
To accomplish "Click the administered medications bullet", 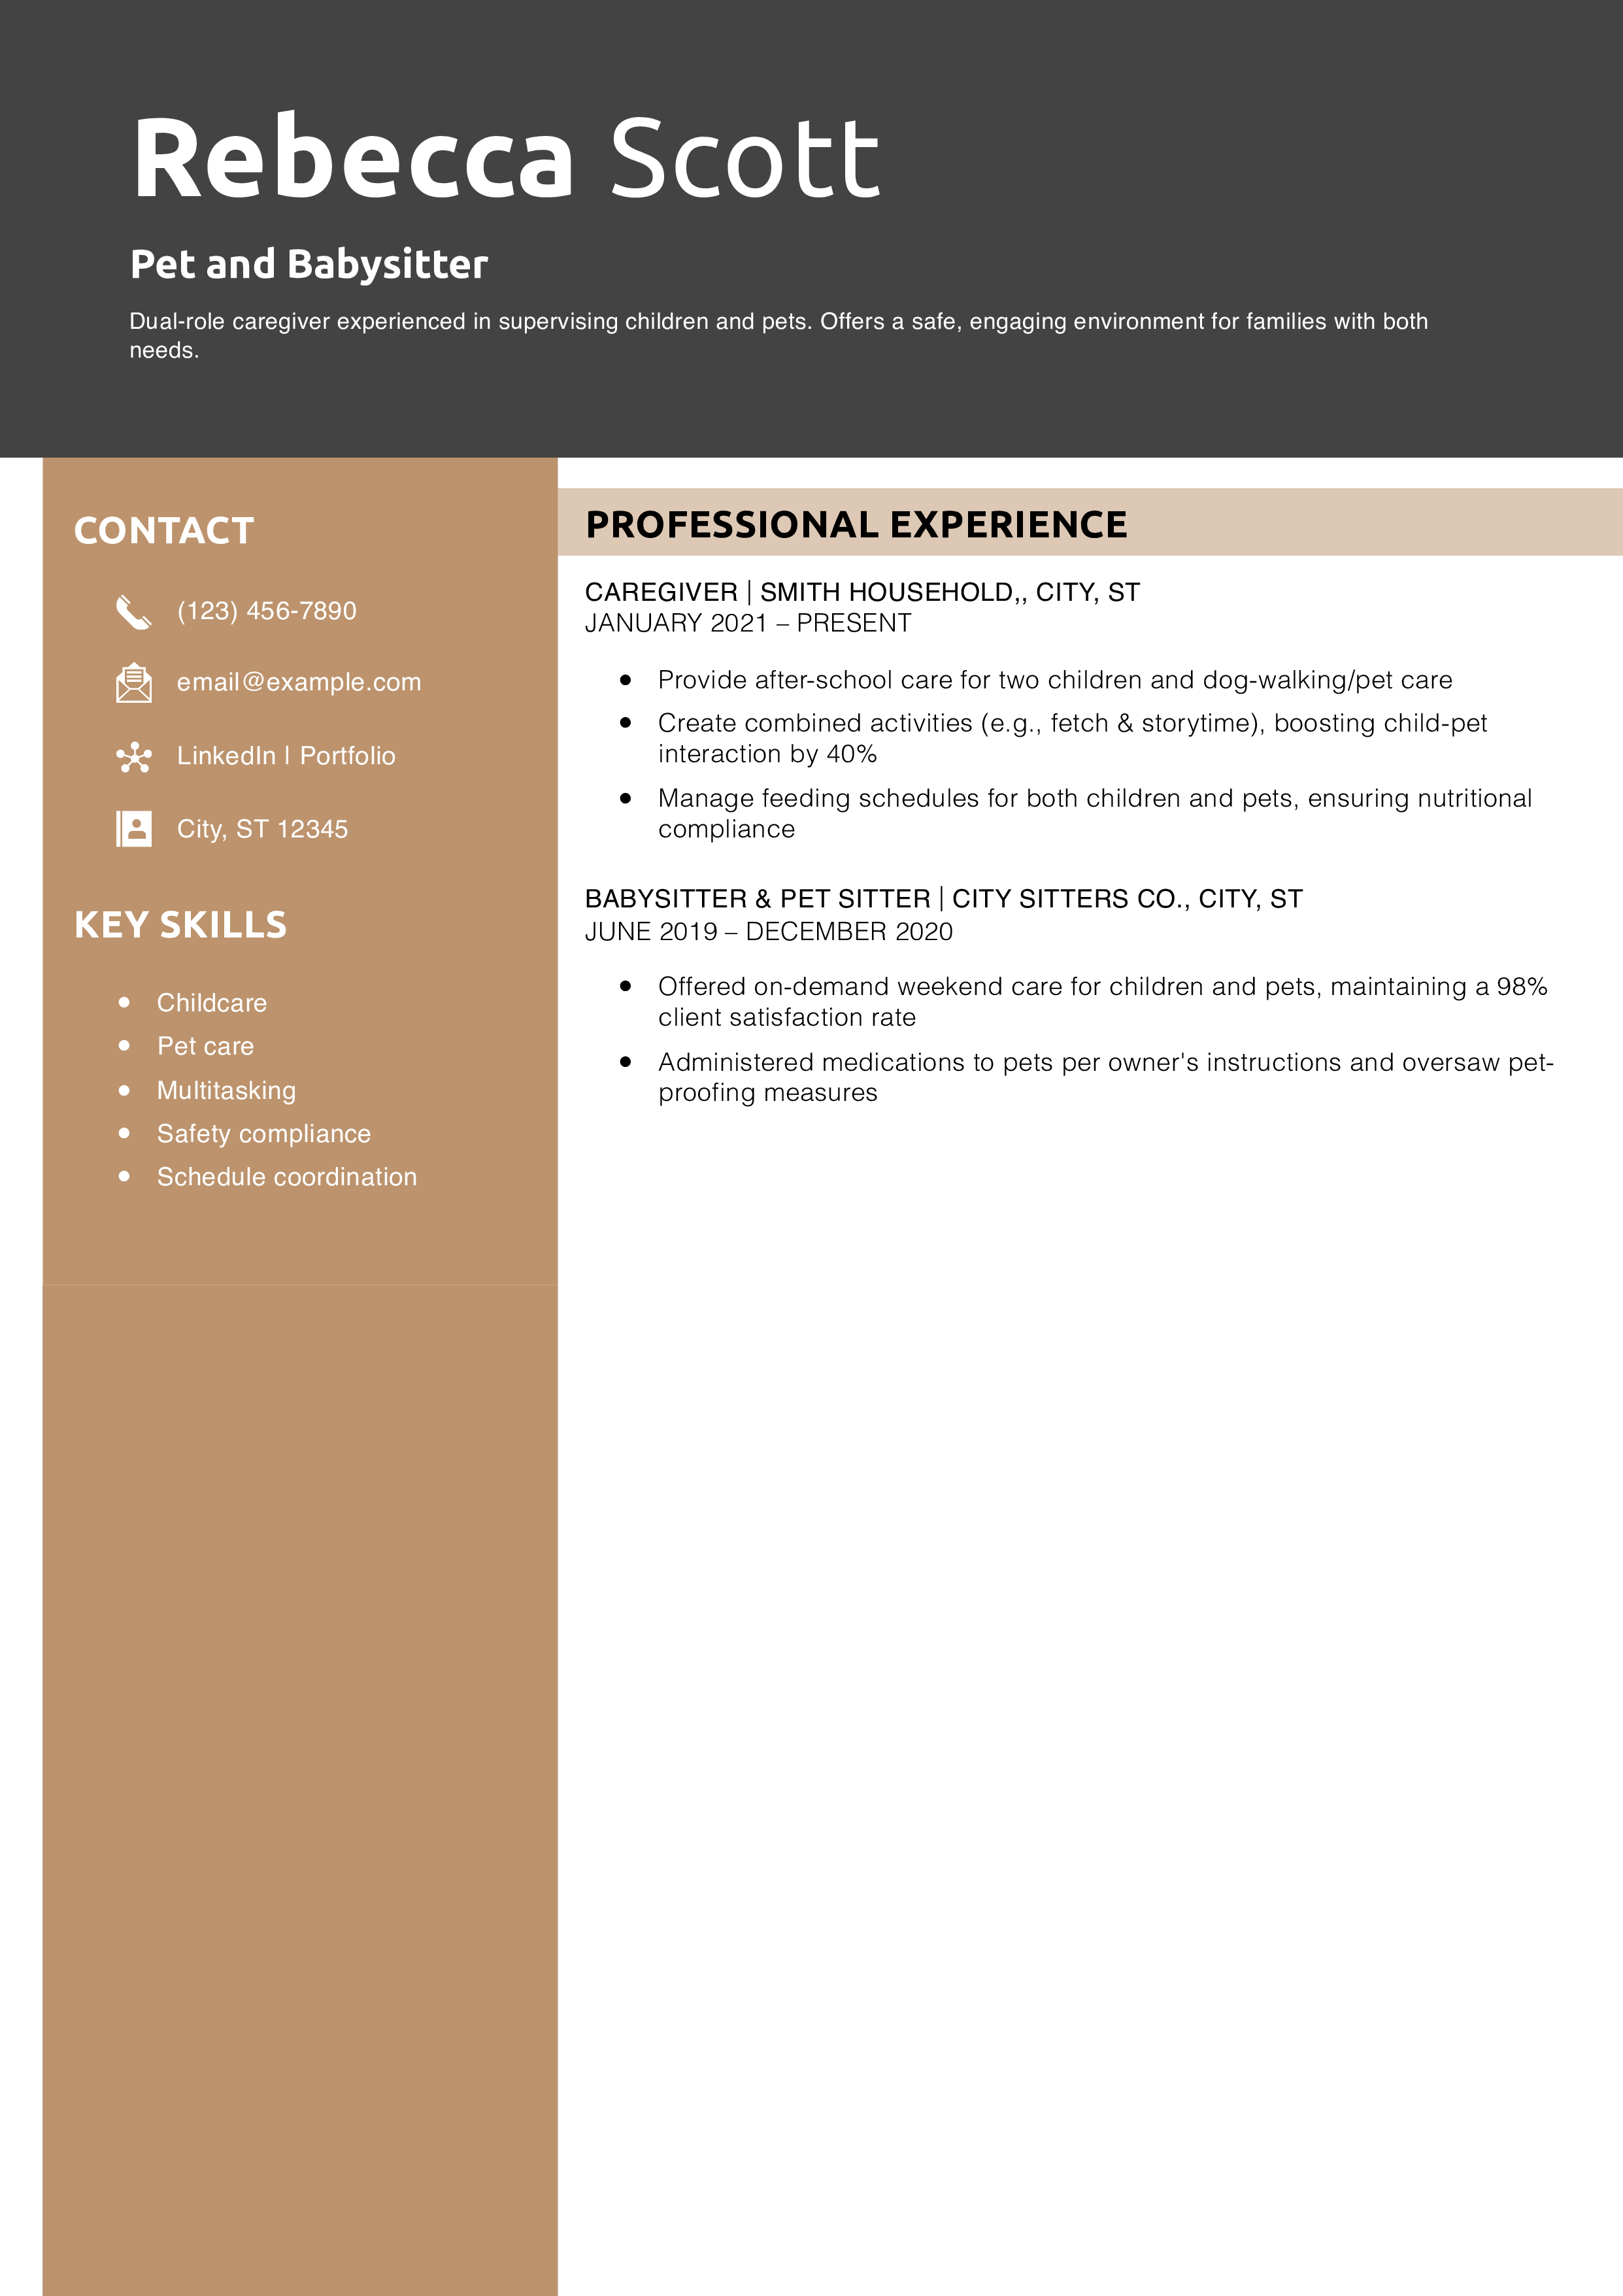I will (1106, 1077).
